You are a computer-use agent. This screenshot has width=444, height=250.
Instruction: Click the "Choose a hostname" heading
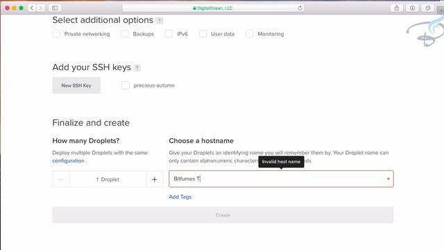201,141
